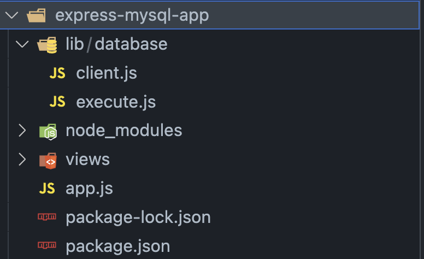
Task: Open package-lock.json file
Action: point(138,217)
